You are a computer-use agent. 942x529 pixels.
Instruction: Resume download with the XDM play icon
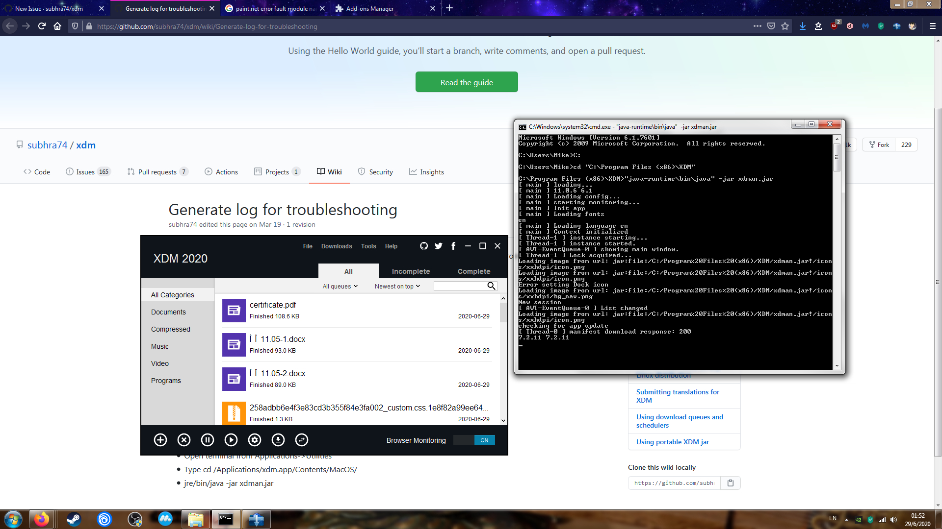pyautogui.click(x=231, y=440)
